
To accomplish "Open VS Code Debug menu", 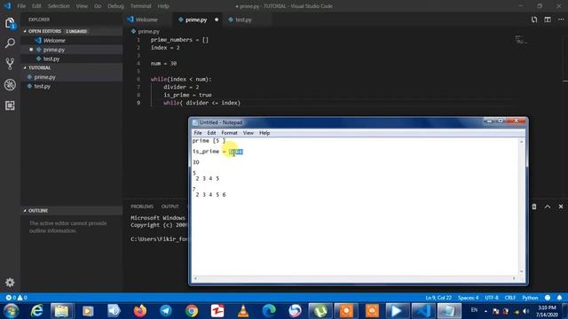I will [115, 6].
